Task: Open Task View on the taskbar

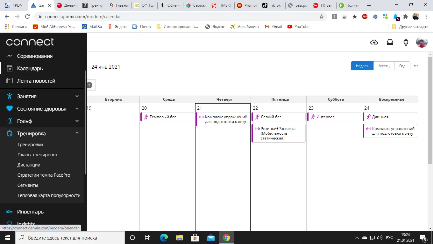Action: click(x=148, y=238)
